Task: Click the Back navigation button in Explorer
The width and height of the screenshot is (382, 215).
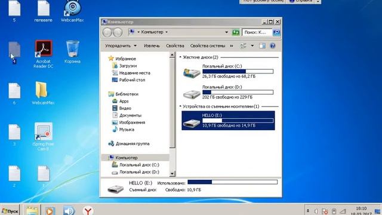Action: [x=107, y=32]
